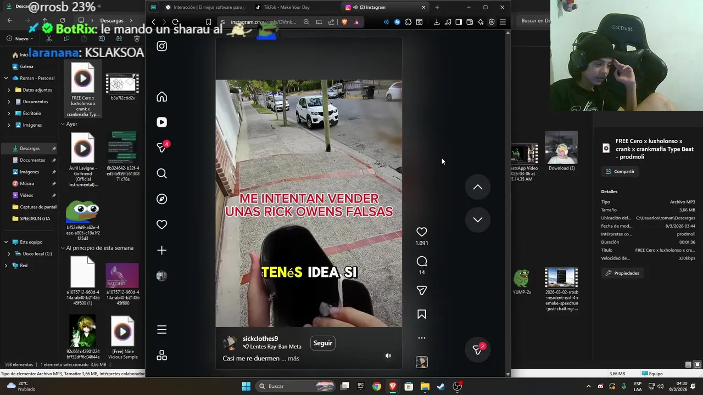Open the Reels icon in Instagram sidebar

pyautogui.click(x=161, y=122)
